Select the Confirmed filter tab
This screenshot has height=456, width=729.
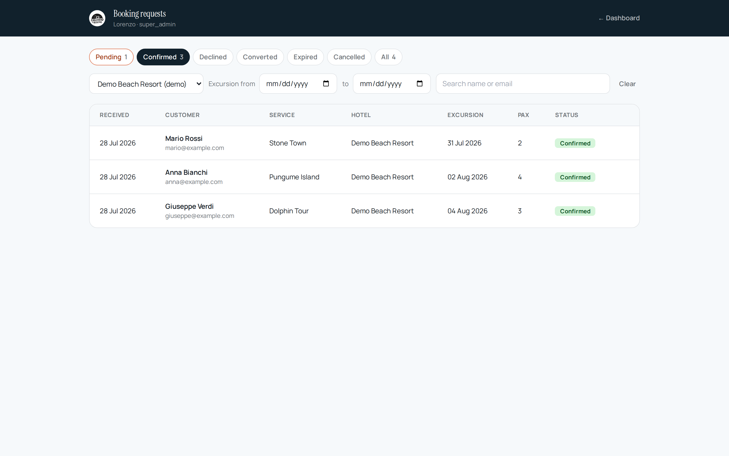(x=163, y=57)
